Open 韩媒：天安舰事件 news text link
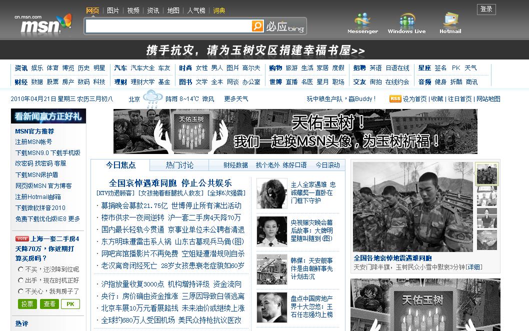 click(311, 268)
